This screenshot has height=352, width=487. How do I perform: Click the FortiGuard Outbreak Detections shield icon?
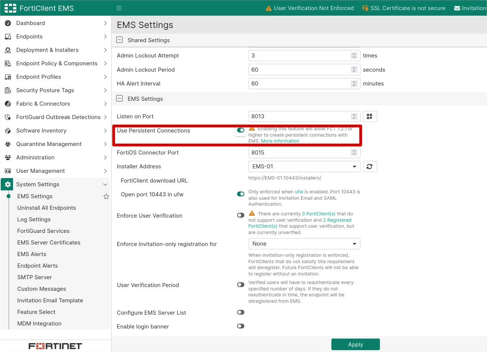8,117
